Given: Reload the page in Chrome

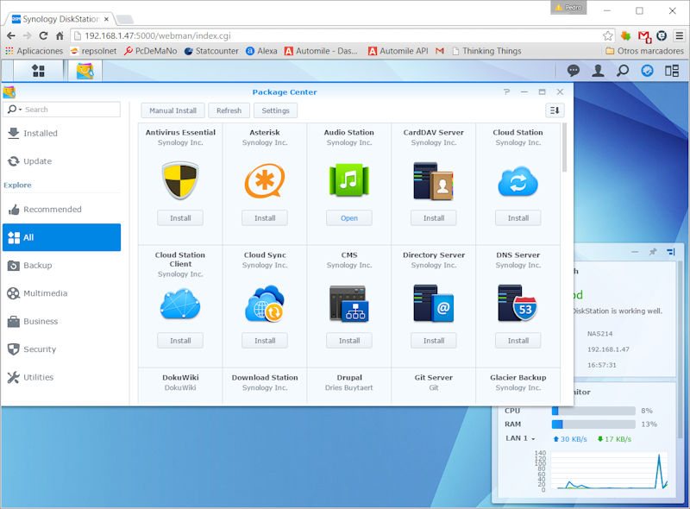Looking at the screenshot, I should (43, 35).
